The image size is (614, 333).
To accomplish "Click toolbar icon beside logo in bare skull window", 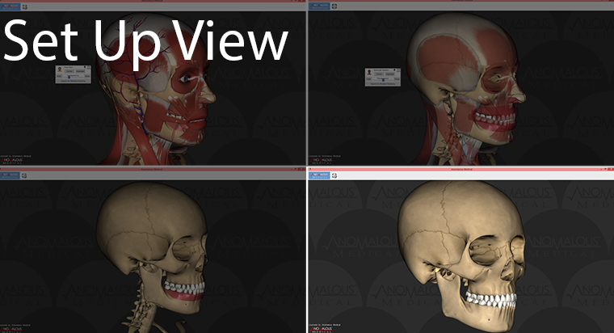I will 334,175.
